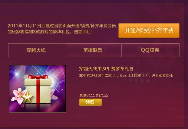
Task: Click the 总价值80Q币 value text
Action: pyautogui.click(x=163, y=76)
